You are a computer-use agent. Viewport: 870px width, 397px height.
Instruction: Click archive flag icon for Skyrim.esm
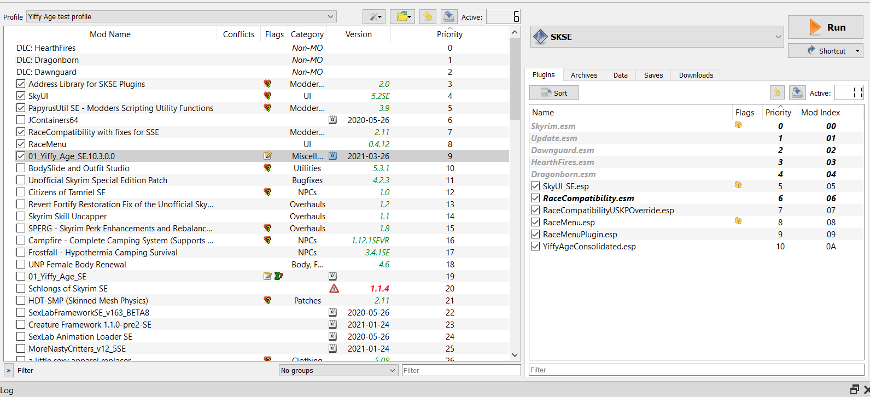point(738,125)
